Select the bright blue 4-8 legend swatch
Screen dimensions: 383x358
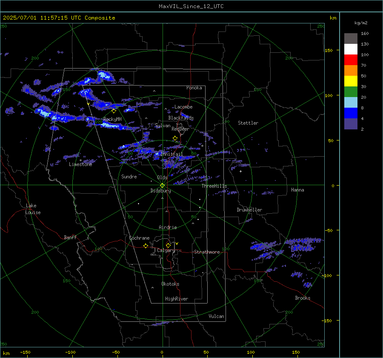351,113
